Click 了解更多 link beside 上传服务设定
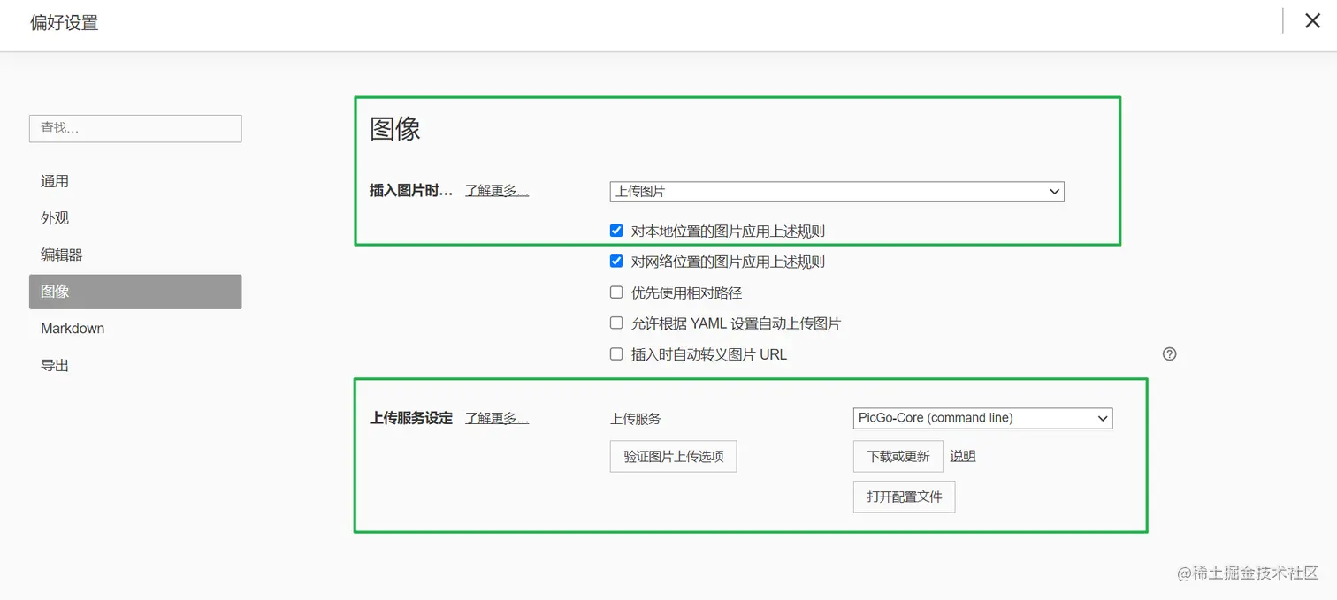The height and width of the screenshot is (600, 1337). click(497, 418)
